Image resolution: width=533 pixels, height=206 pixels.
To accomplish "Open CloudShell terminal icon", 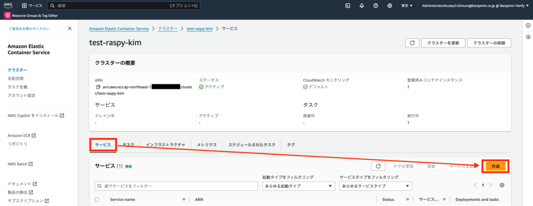I will (348, 6).
